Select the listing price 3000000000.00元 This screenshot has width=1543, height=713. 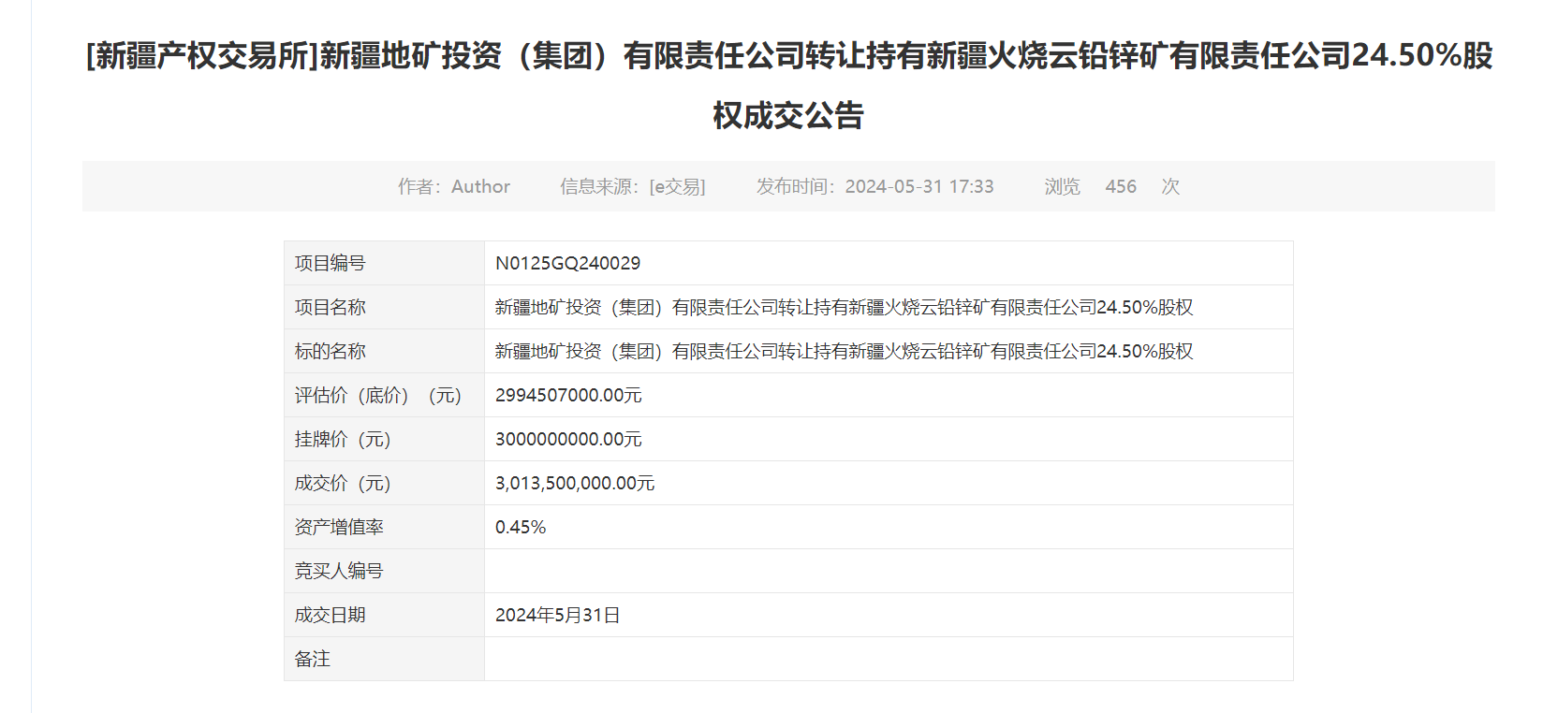[x=568, y=439]
